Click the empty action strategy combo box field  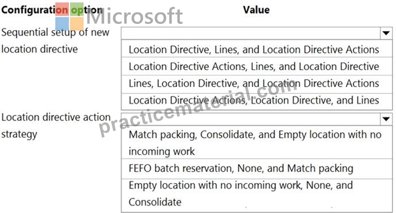[250, 119]
